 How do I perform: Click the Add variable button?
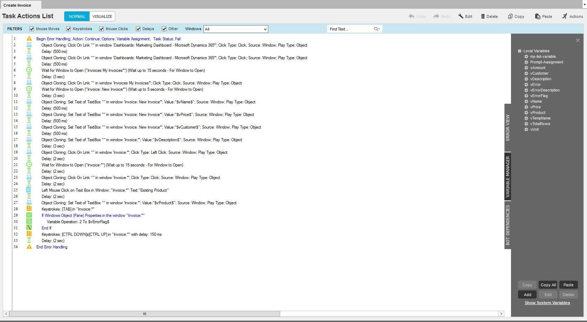click(527, 295)
